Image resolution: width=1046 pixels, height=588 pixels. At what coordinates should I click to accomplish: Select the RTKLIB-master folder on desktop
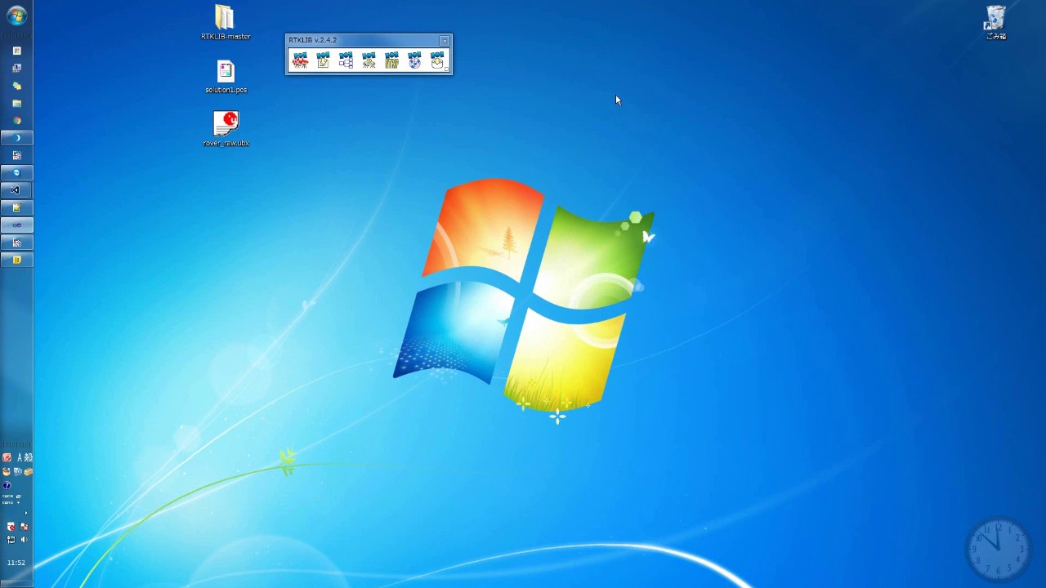coord(226,23)
